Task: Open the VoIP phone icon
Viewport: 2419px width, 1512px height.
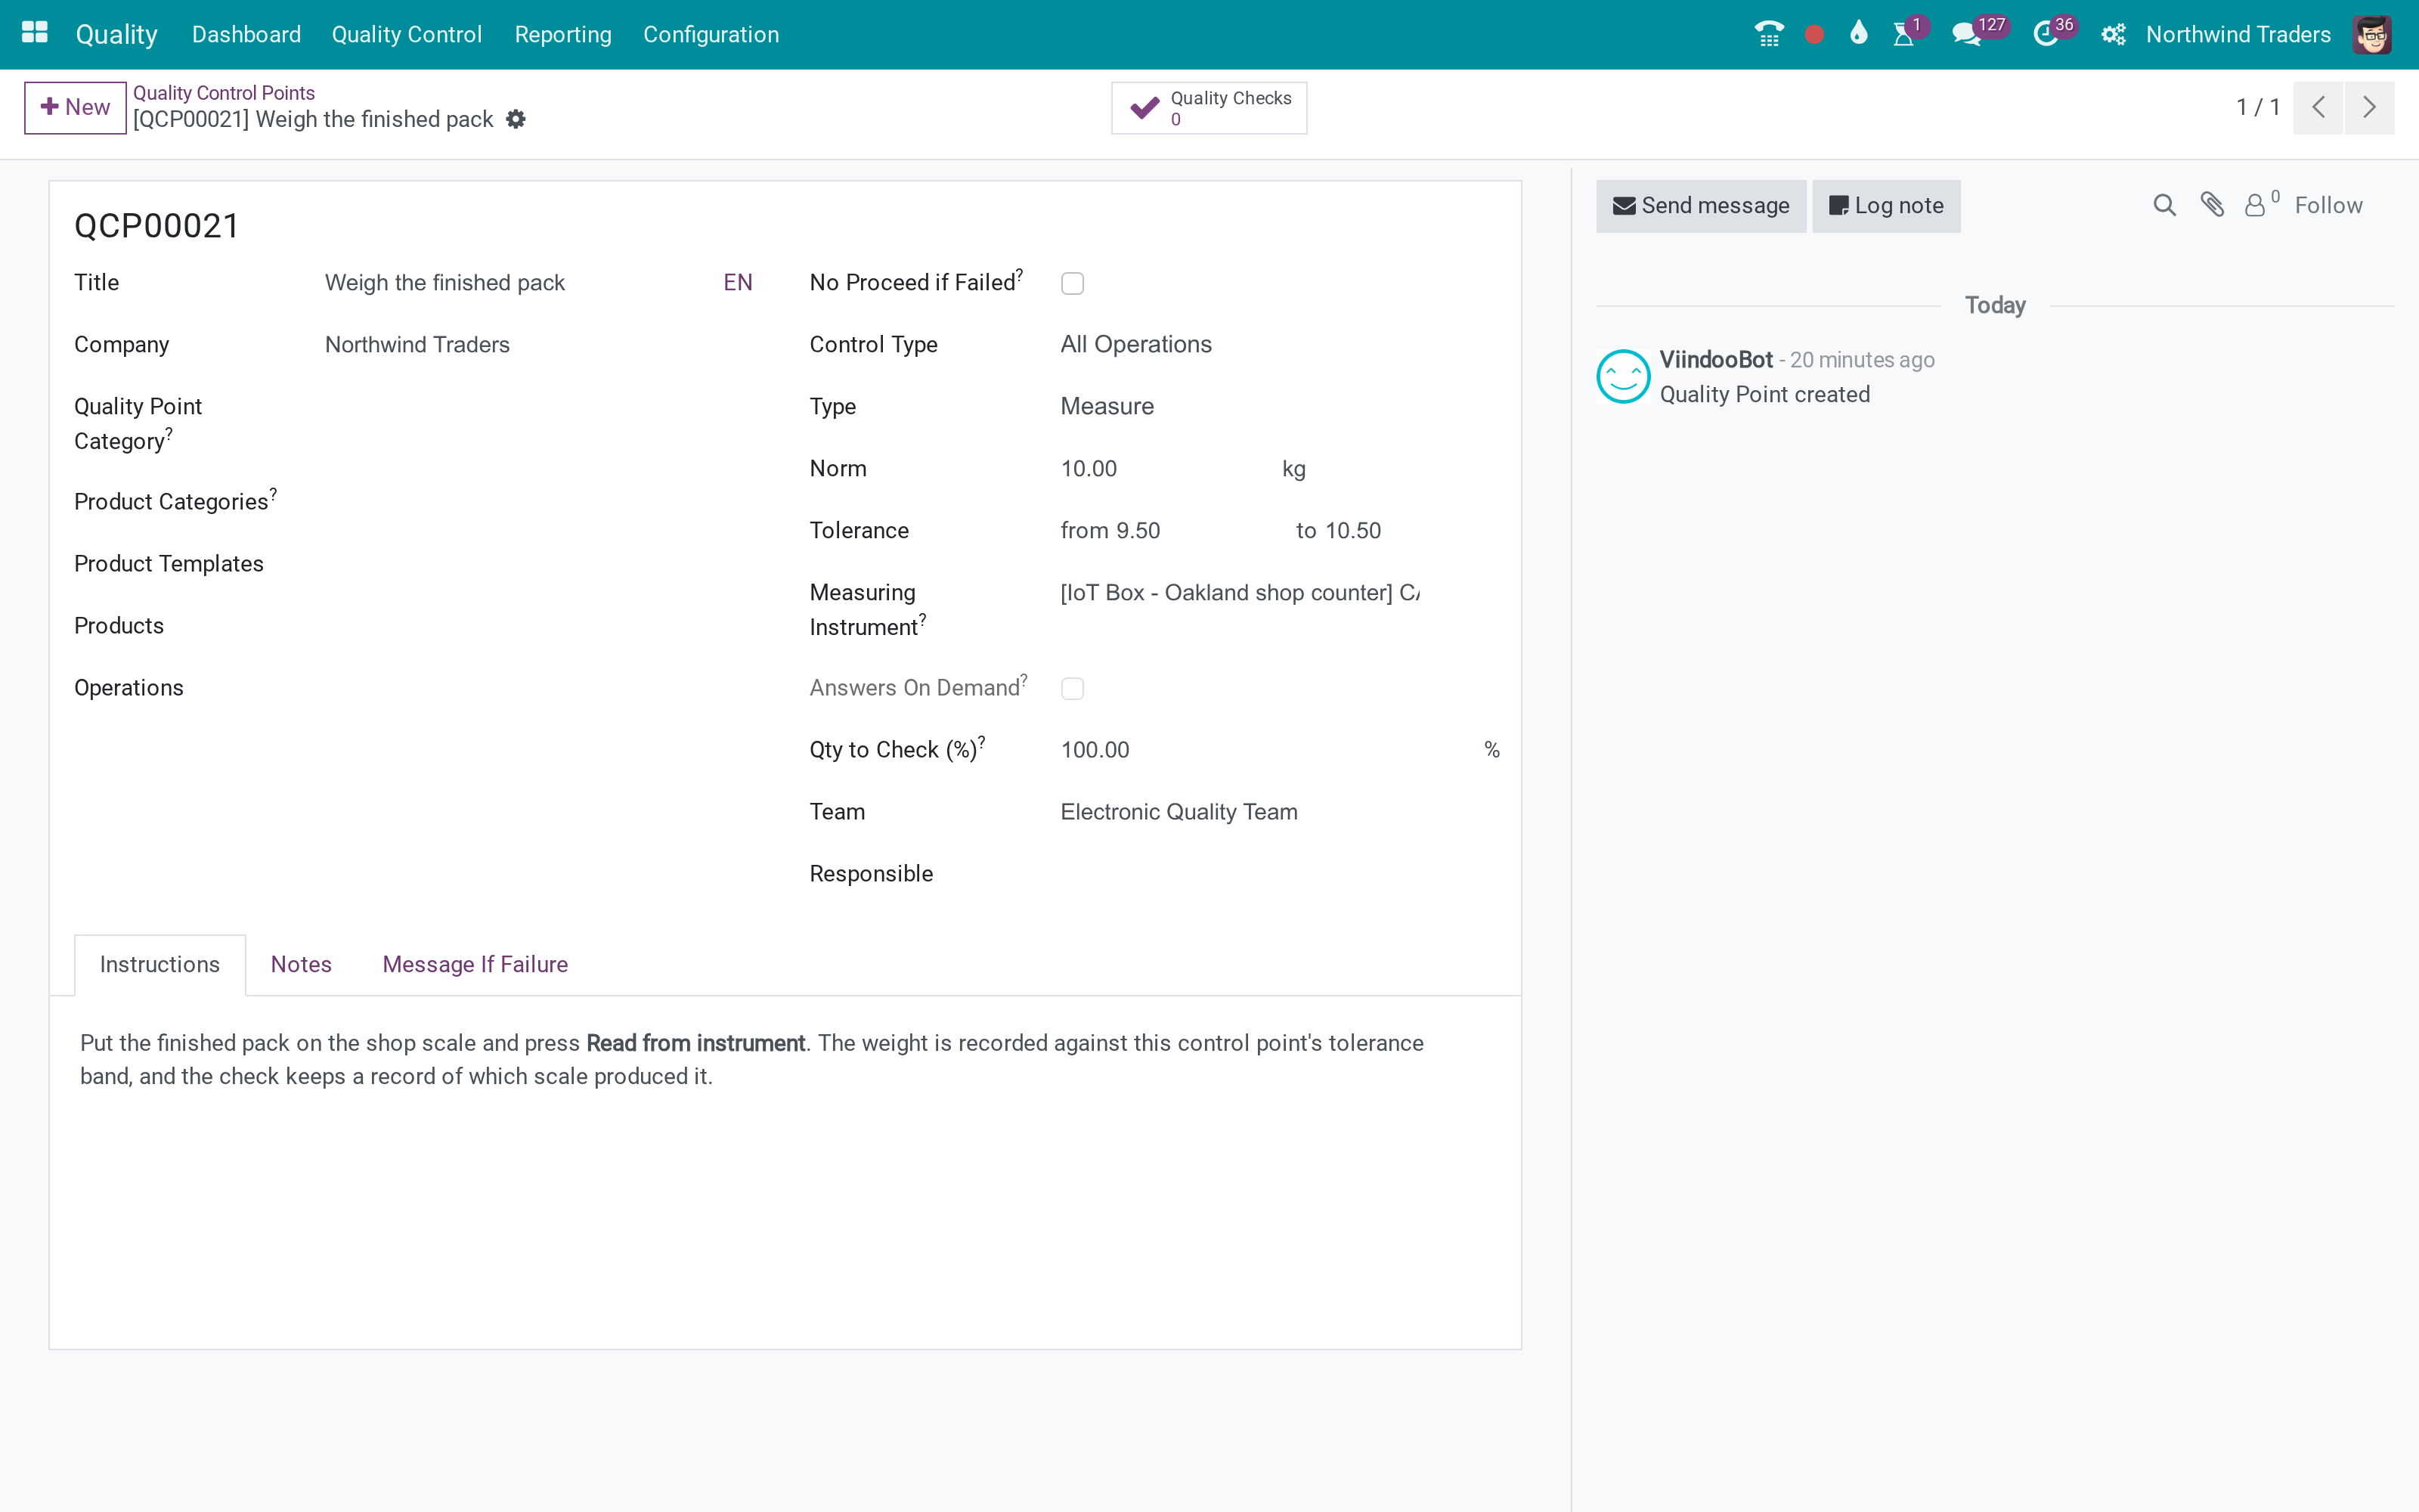Action: pyautogui.click(x=1768, y=34)
